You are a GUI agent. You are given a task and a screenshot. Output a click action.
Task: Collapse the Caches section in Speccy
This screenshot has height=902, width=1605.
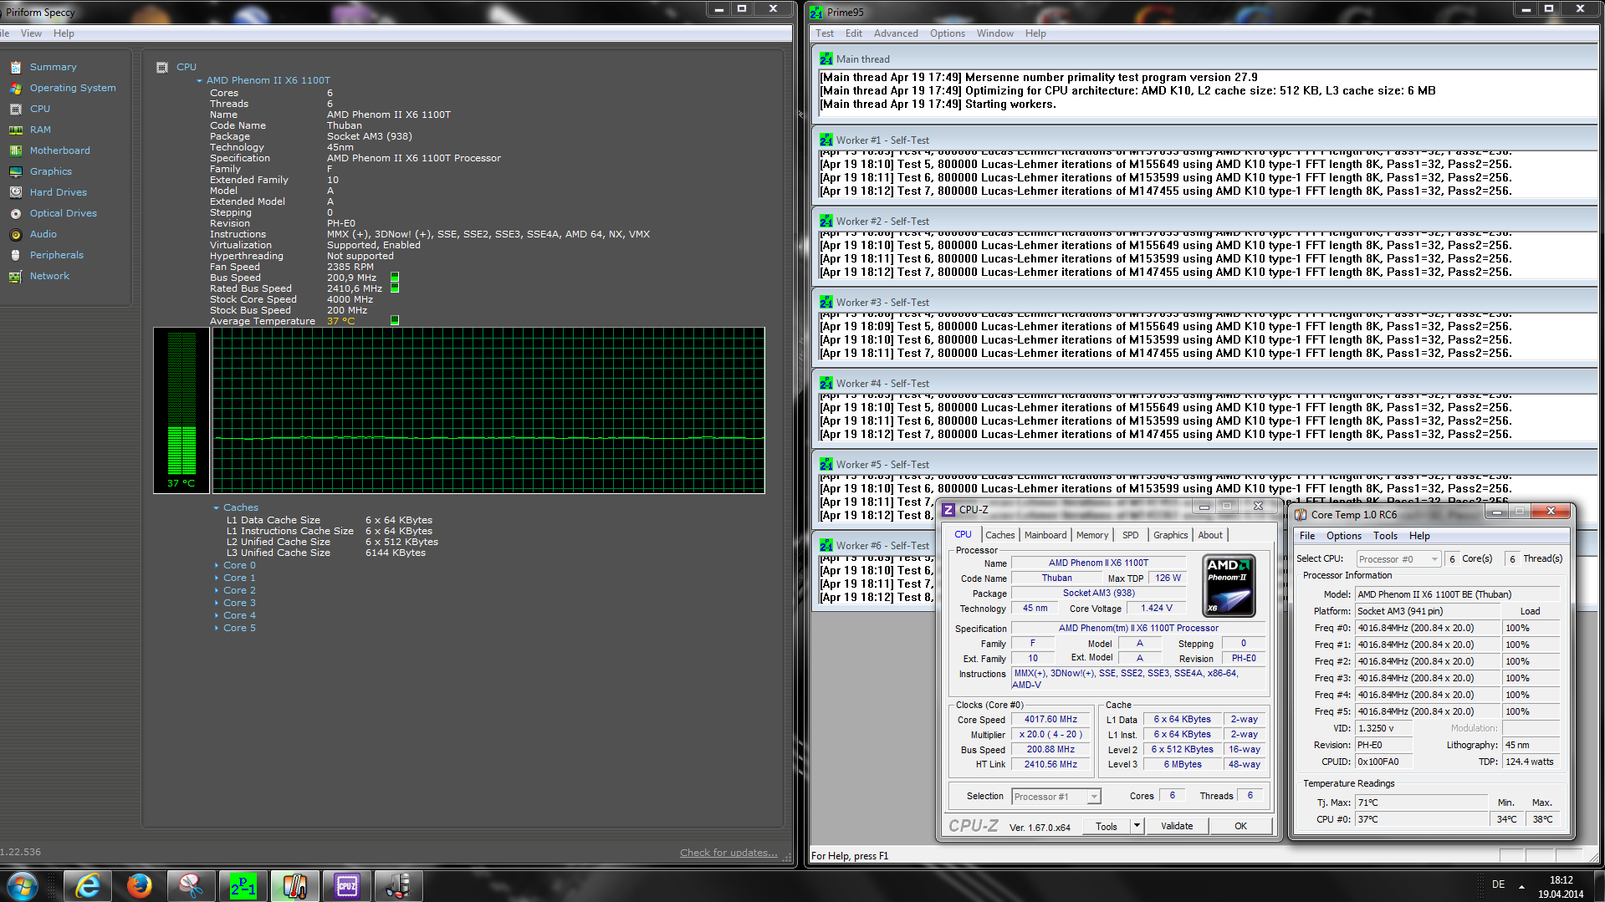217,508
